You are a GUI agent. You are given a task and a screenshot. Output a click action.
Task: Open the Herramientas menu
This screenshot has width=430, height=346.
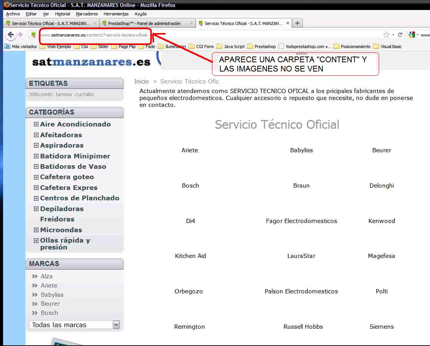116,14
